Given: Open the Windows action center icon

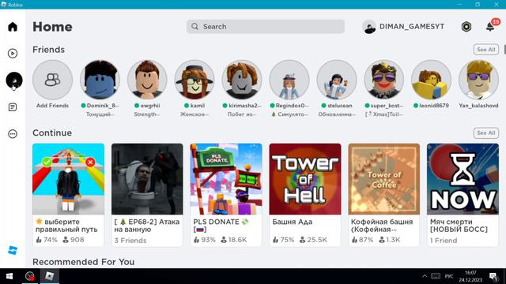Looking at the screenshot, I should click(x=493, y=277).
